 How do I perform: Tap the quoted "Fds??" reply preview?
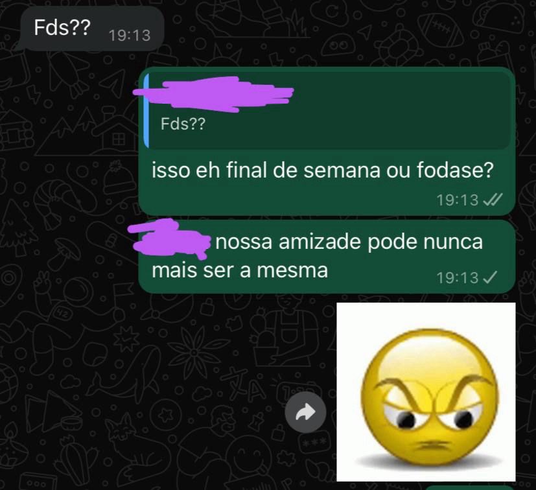tap(328, 111)
